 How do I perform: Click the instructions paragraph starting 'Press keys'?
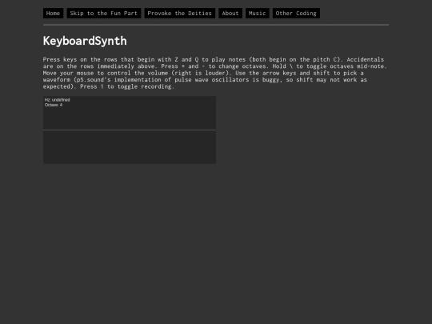215,73
